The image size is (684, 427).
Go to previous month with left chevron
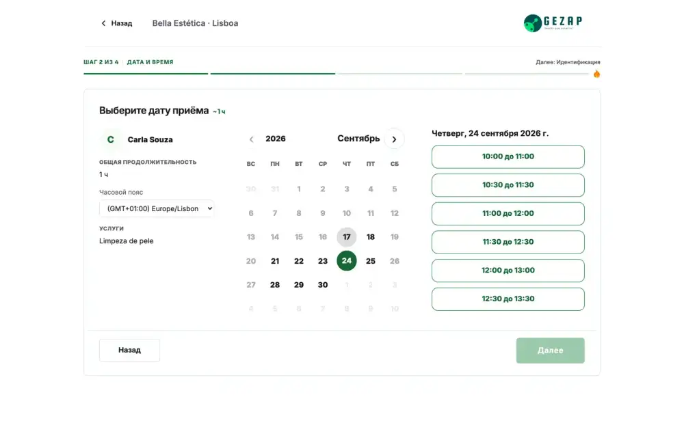(251, 139)
